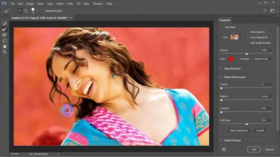Screen dimensions: 280x157
Task: Open the Select menu
Action: coord(60,3)
